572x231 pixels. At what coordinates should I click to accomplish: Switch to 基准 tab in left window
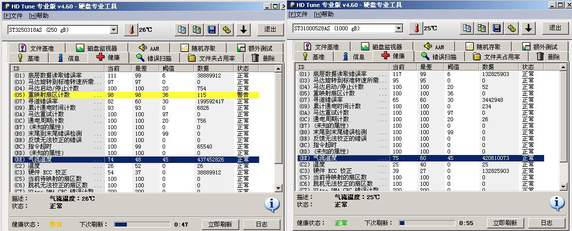coord(29,58)
